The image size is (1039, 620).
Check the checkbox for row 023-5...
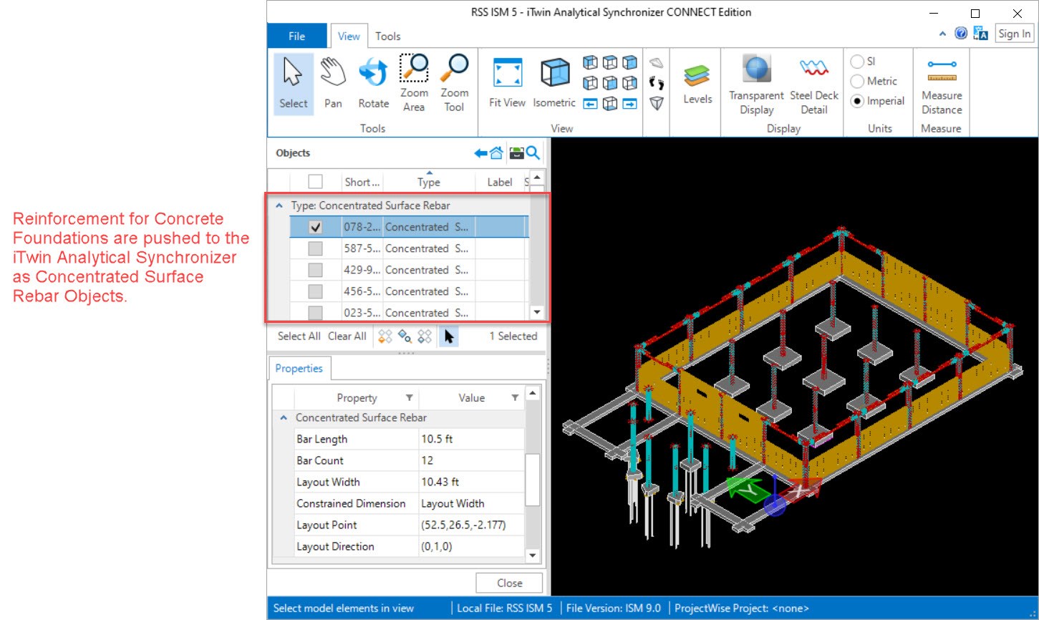coord(315,313)
